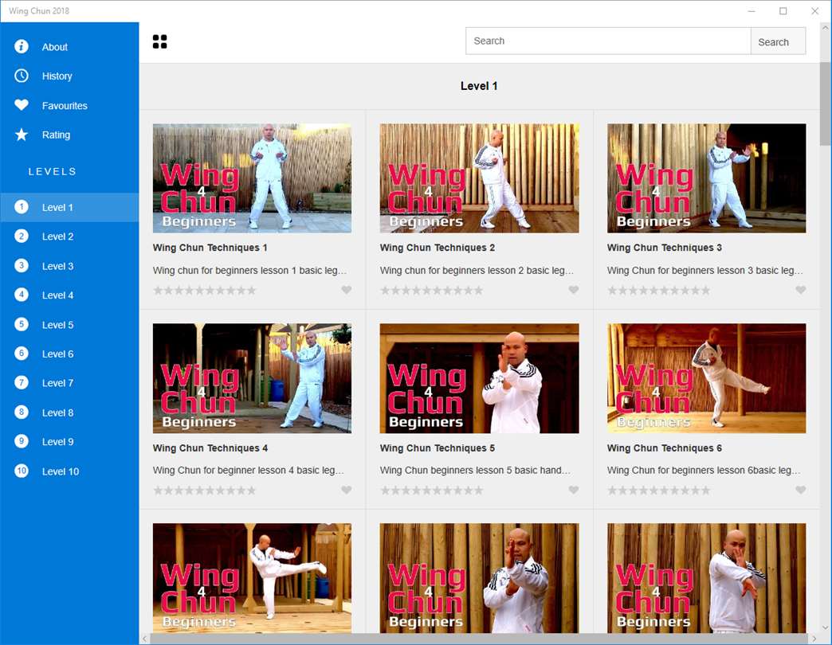Click the 'Rating' label in the sidebar
The width and height of the screenshot is (832, 645).
56,135
